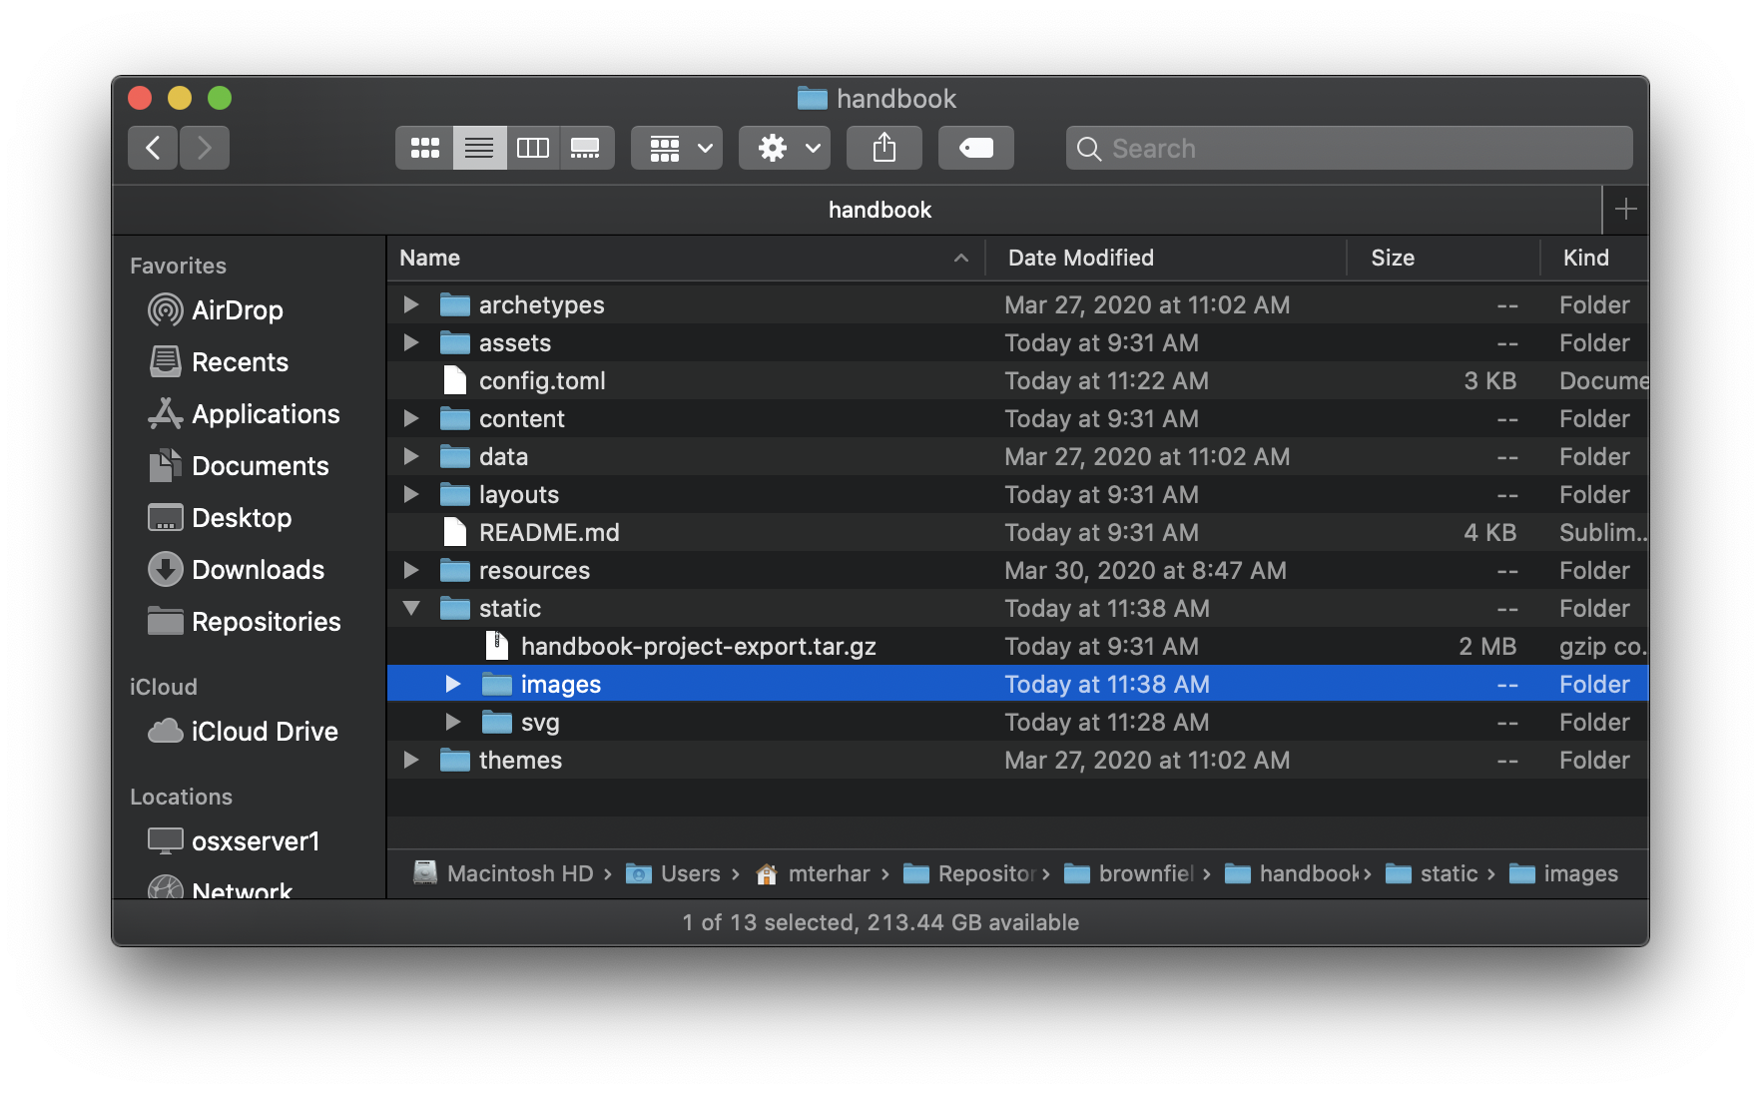Sort by Date Modified column header
The height and width of the screenshot is (1094, 1761).
[1080, 258]
